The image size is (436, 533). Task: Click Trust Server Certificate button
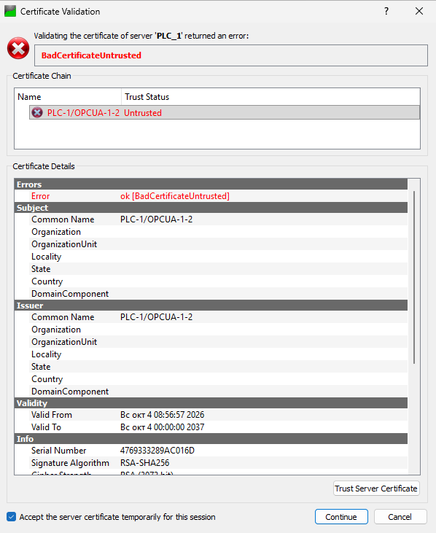(x=376, y=489)
